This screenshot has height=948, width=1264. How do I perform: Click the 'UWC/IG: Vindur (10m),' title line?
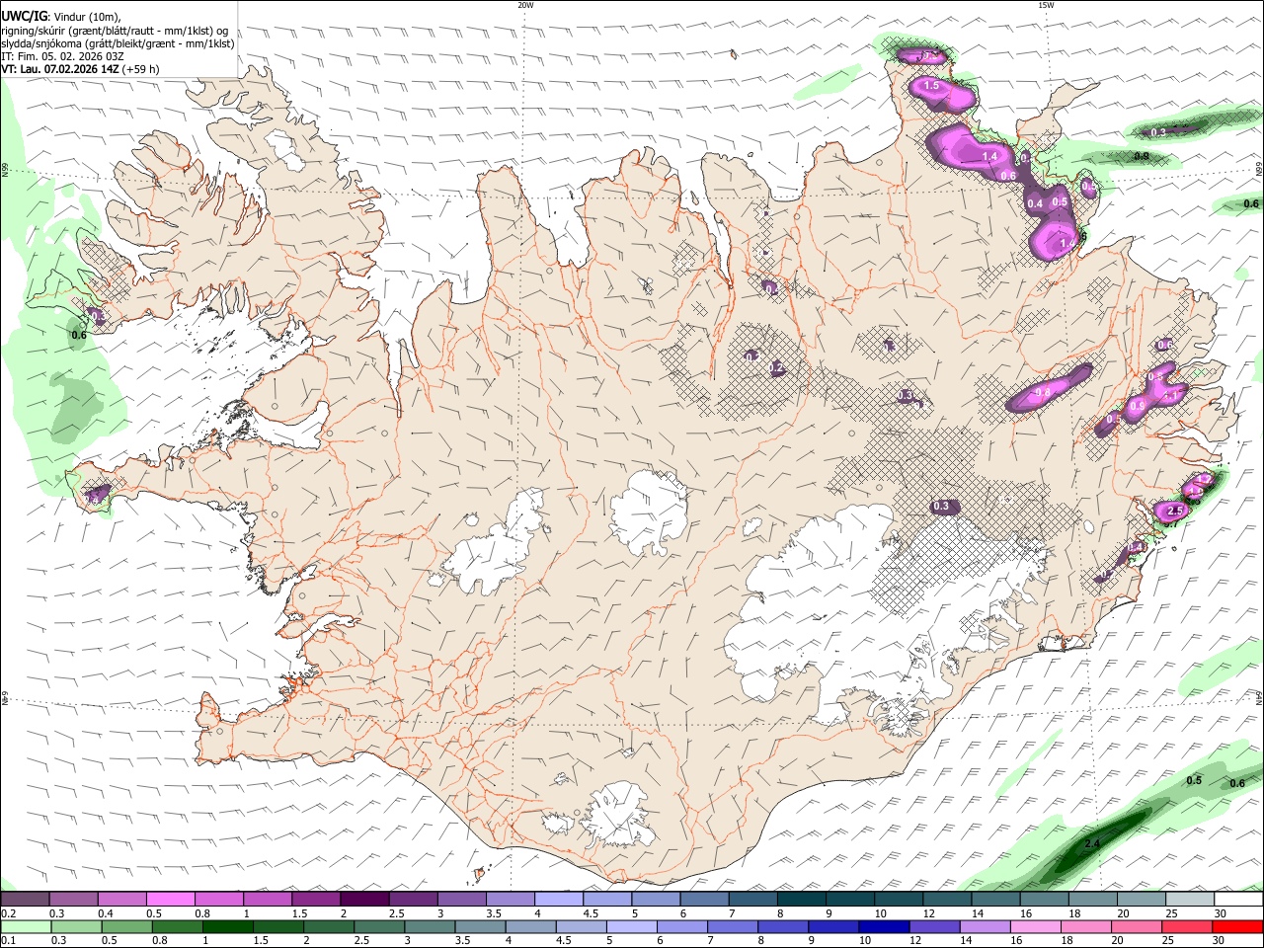click(61, 17)
